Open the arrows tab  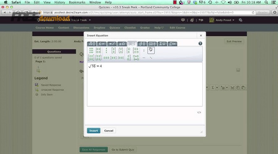click(112, 44)
